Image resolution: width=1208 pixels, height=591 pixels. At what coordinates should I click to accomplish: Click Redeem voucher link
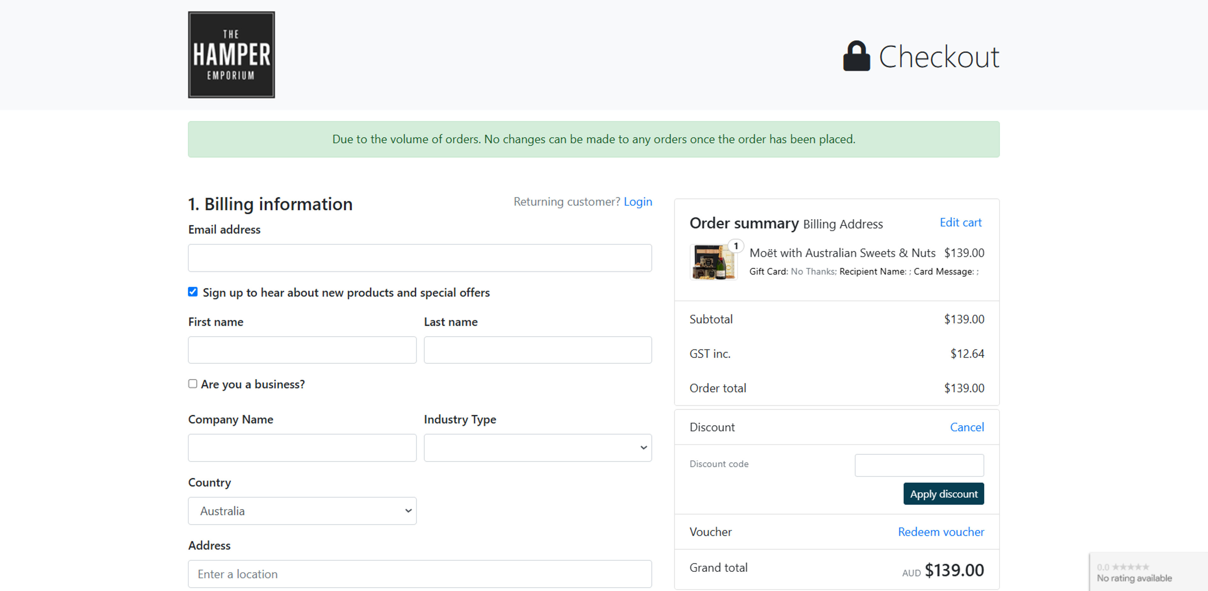tap(941, 532)
